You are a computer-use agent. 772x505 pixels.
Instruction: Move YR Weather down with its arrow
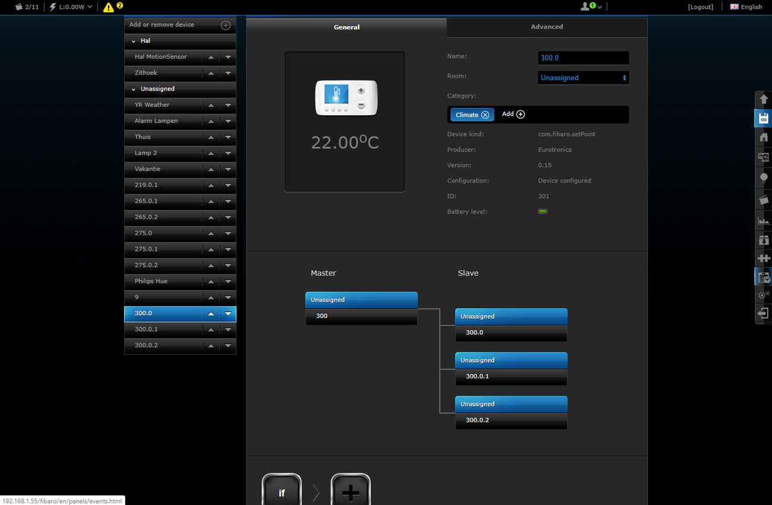click(x=228, y=106)
